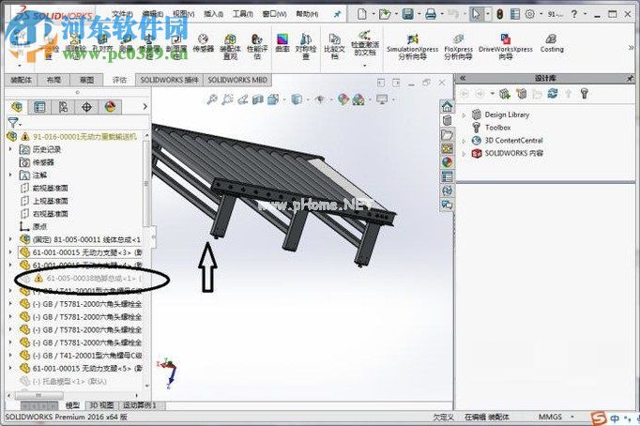Click the Custom Properties task pane icon
The image size is (640, 426).
[447, 176]
